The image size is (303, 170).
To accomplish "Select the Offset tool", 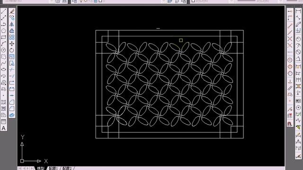I will tap(12, 31).
